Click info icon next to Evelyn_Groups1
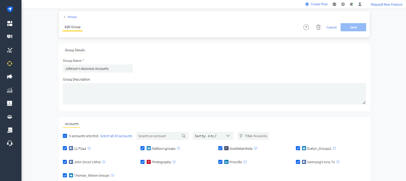Image resolution: width=406 pixels, height=181 pixels. tap(335, 148)
